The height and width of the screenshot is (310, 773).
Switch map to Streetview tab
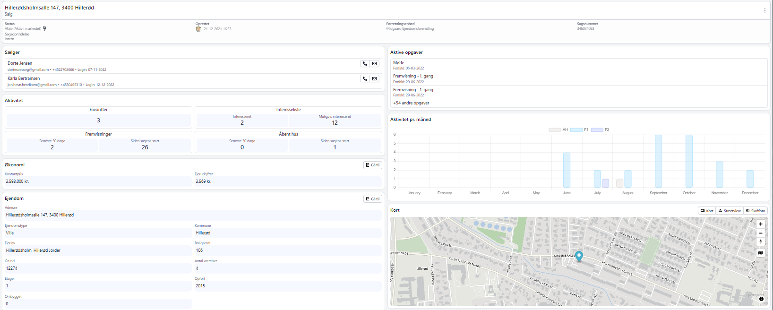click(730, 211)
